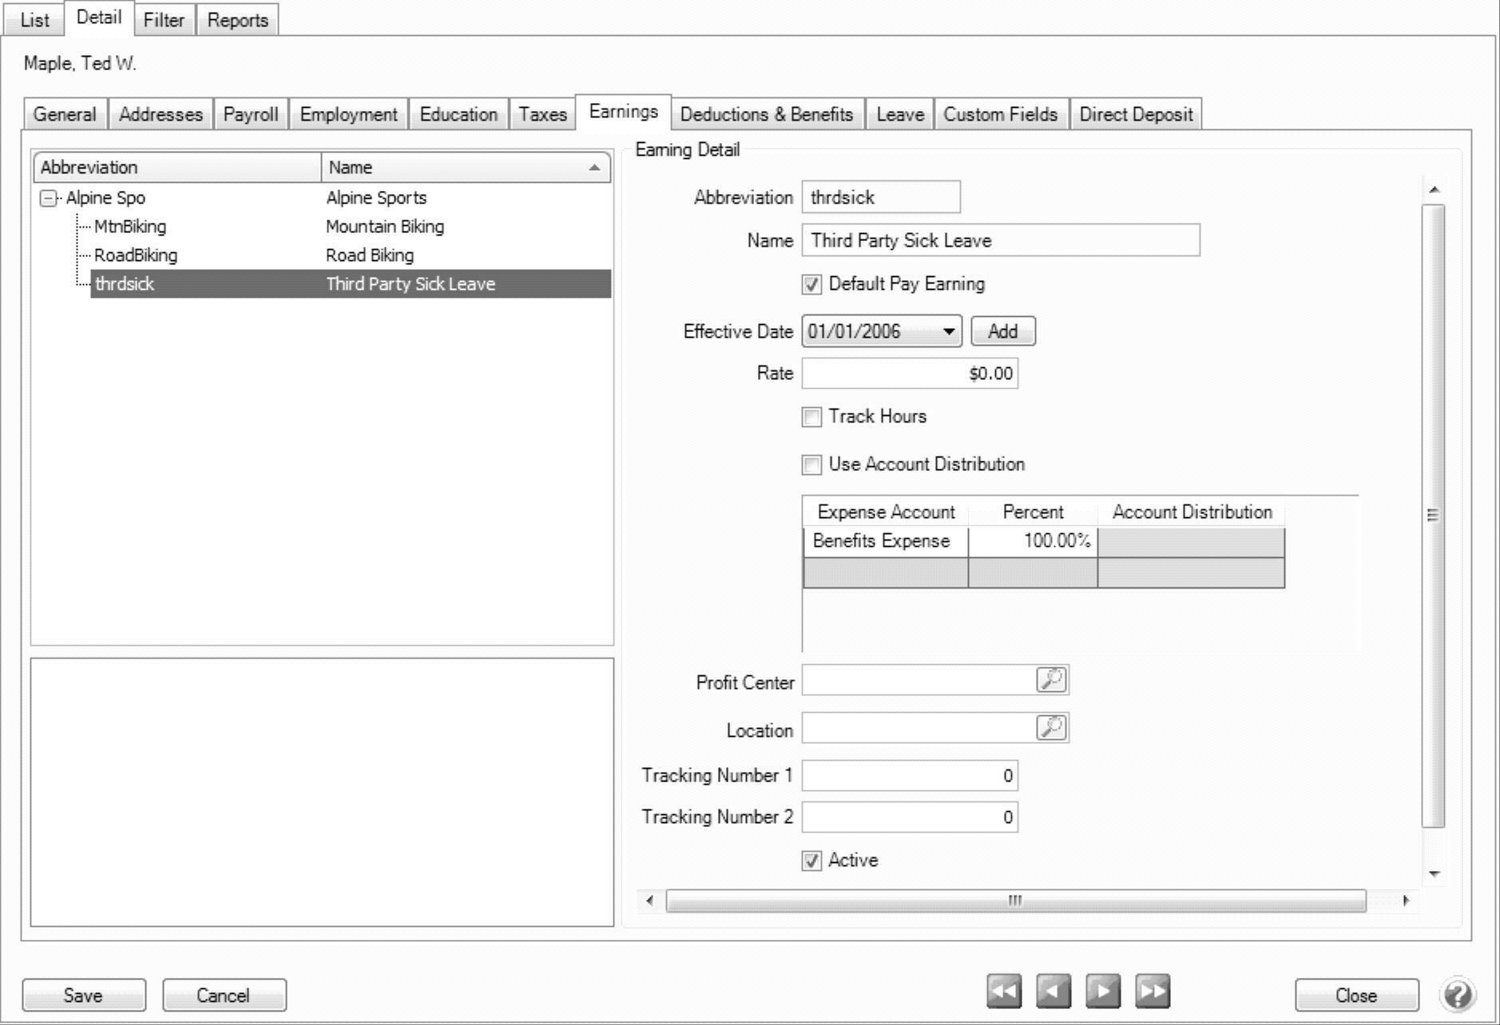The width and height of the screenshot is (1500, 1025).
Task: Click the Save button
Action: [x=84, y=995]
